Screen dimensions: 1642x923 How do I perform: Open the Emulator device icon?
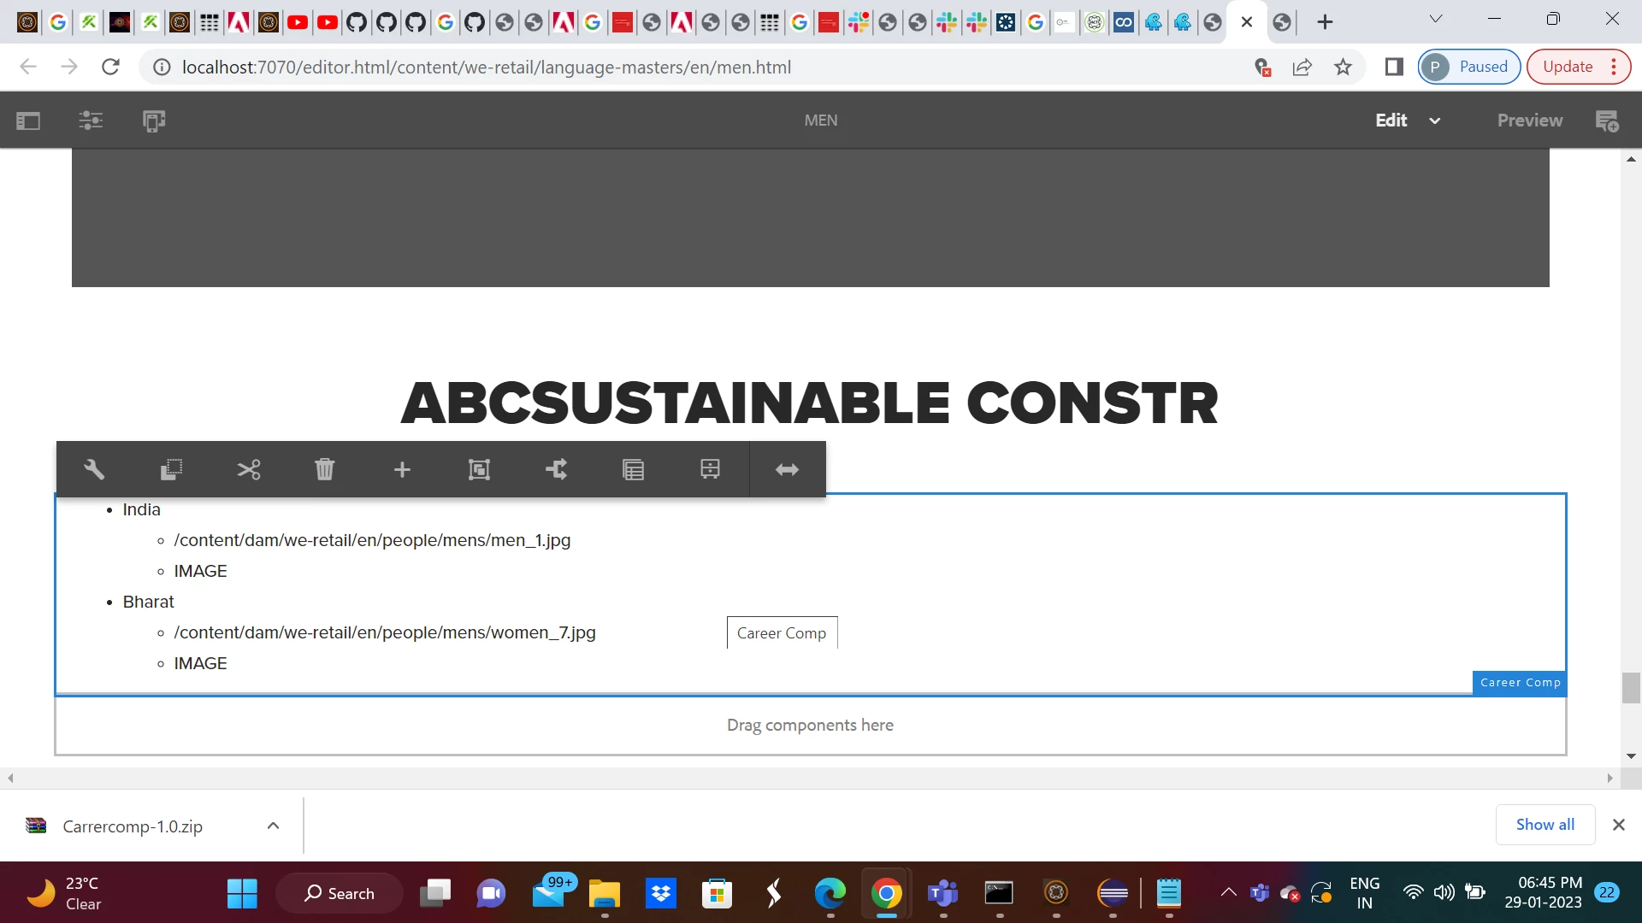[154, 121]
